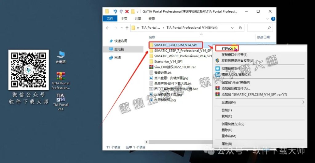Go forward with the right arrow
The image size is (315, 163).
[x=115, y=28]
